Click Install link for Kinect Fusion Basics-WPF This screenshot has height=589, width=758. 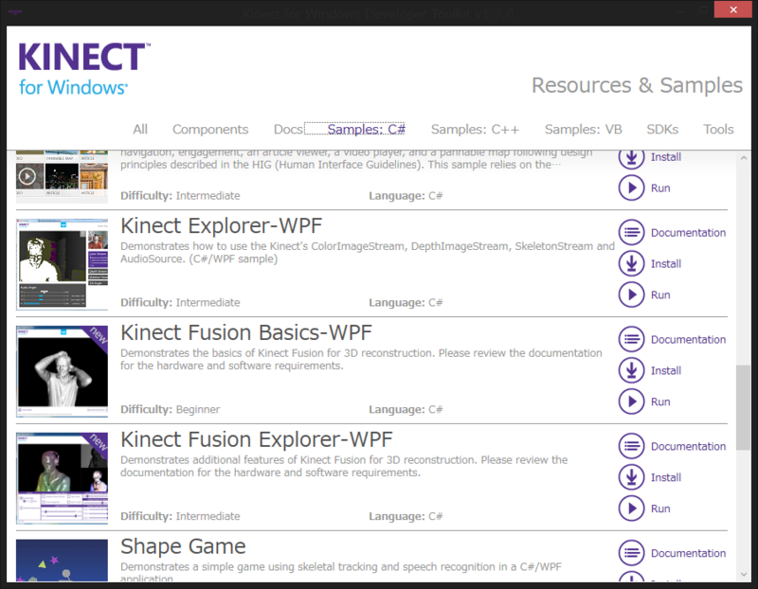(666, 370)
